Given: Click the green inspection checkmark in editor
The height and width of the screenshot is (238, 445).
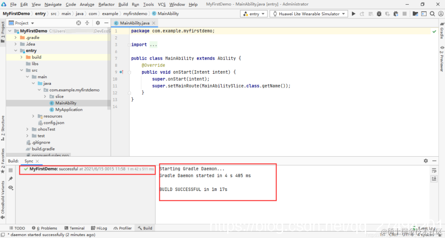Looking at the screenshot, I should [434, 31].
